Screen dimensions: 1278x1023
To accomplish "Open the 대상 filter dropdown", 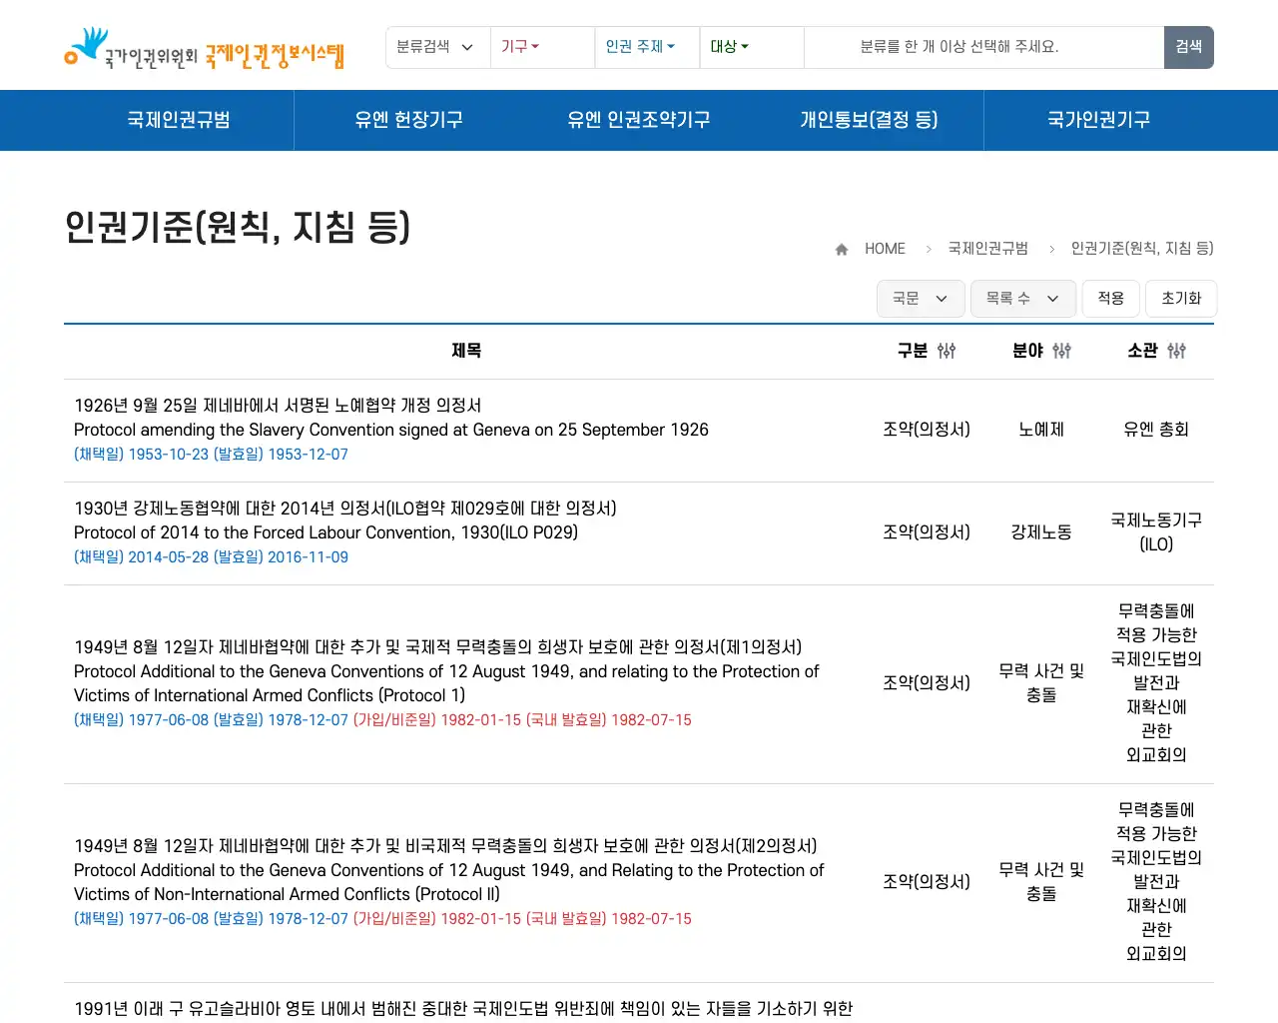I will 729,47.
